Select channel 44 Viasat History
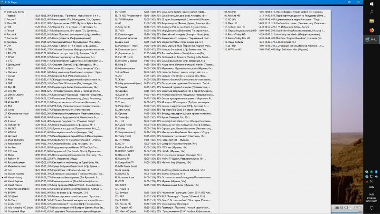This screenshot has height=214, width=380. (13, 177)
